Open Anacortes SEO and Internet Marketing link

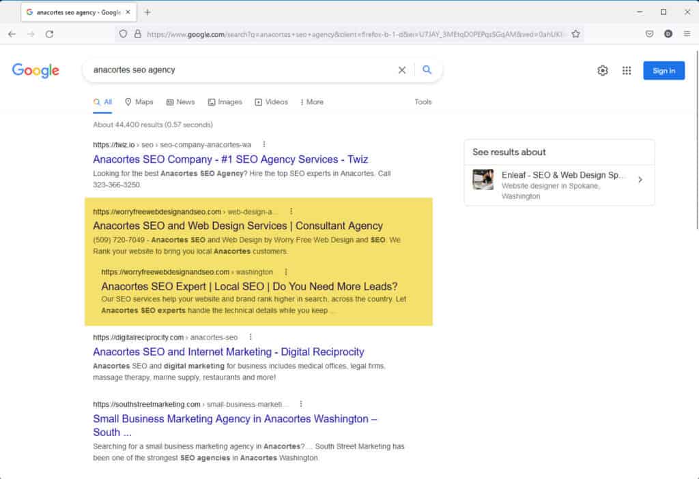click(x=229, y=352)
